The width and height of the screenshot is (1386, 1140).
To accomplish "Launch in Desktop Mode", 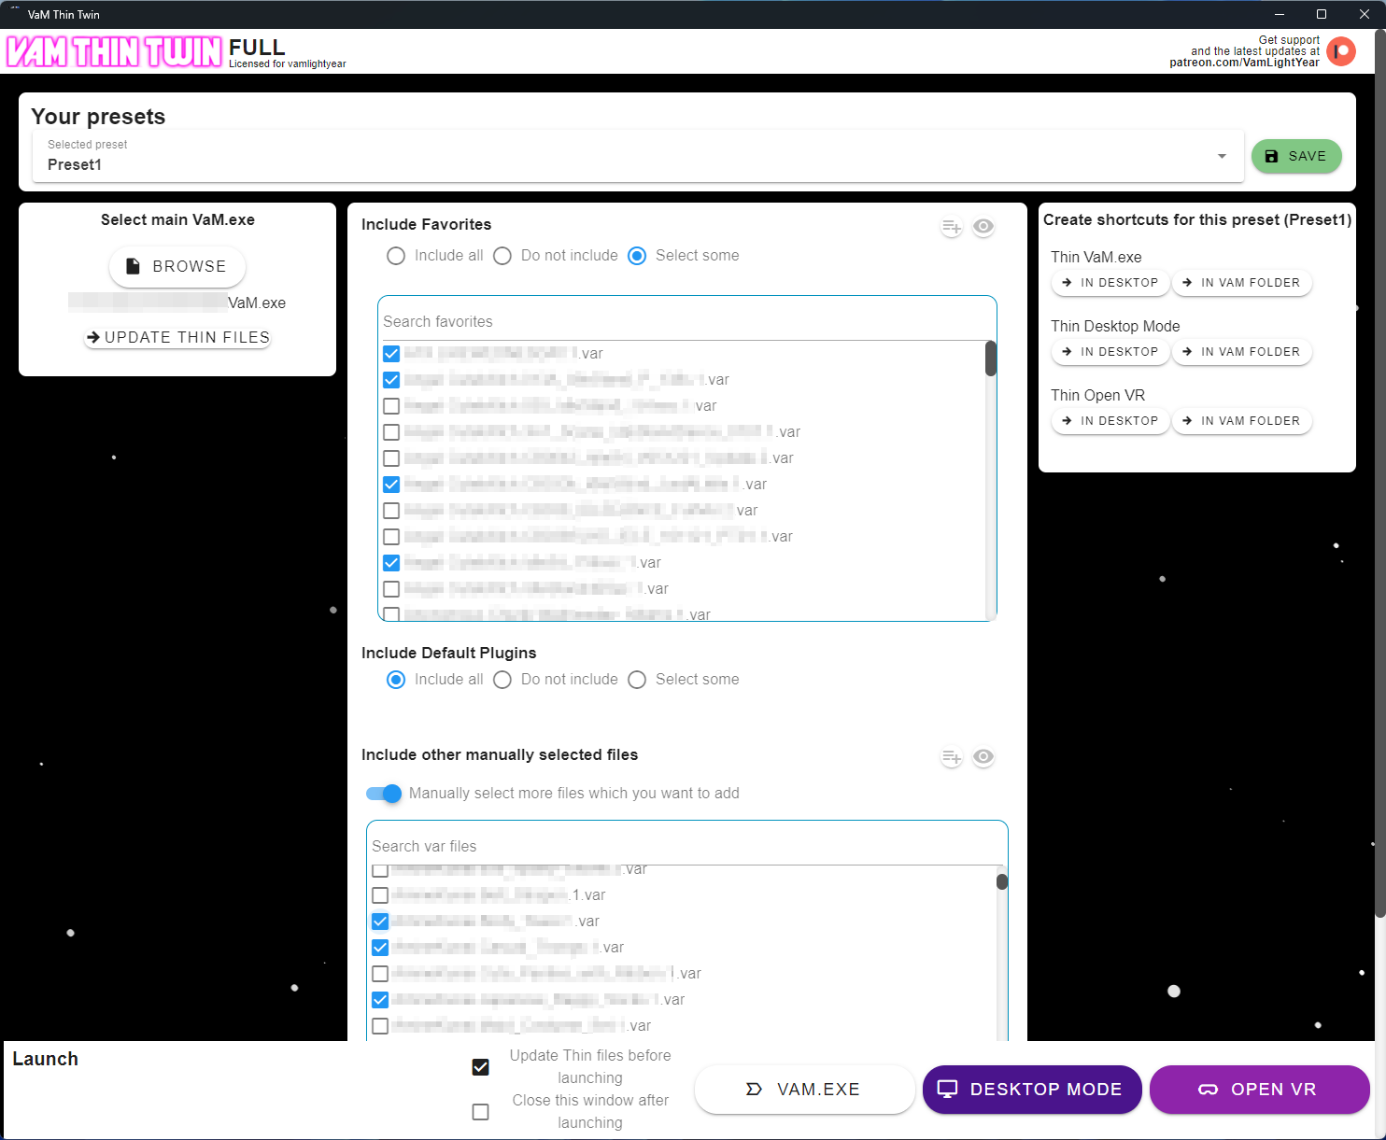I will (1032, 1090).
